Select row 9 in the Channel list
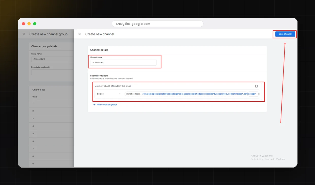 coord(51,164)
